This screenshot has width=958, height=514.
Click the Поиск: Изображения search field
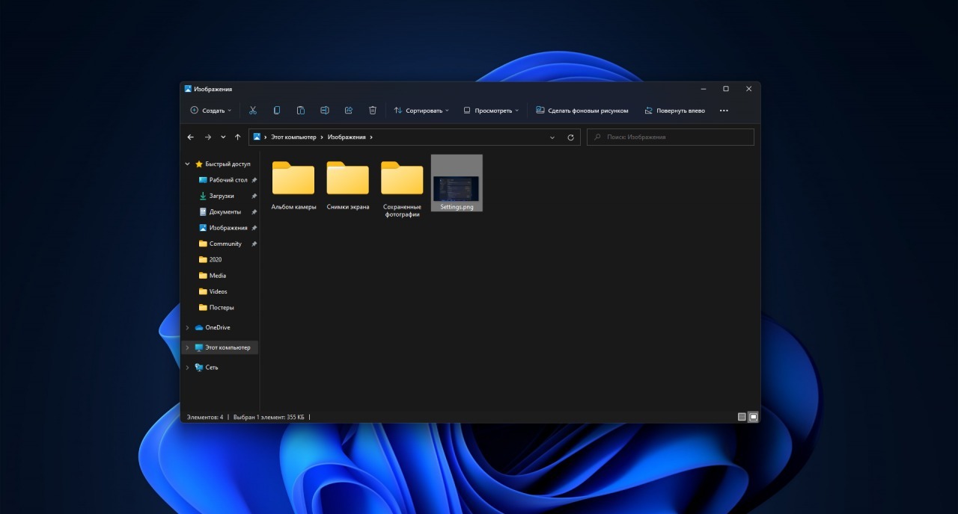[671, 137]
